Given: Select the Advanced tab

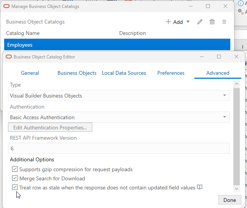Looking at the screenshot, I should 218,73.
